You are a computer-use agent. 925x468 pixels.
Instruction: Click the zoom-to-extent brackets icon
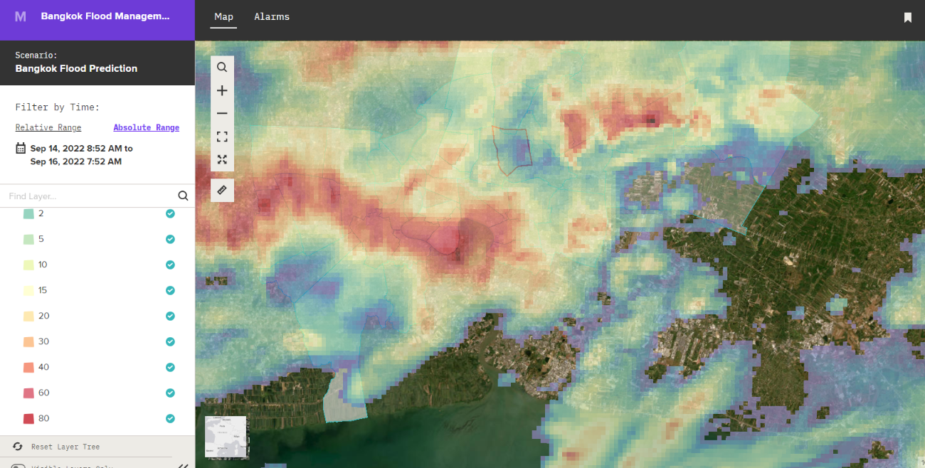point(222,137)
